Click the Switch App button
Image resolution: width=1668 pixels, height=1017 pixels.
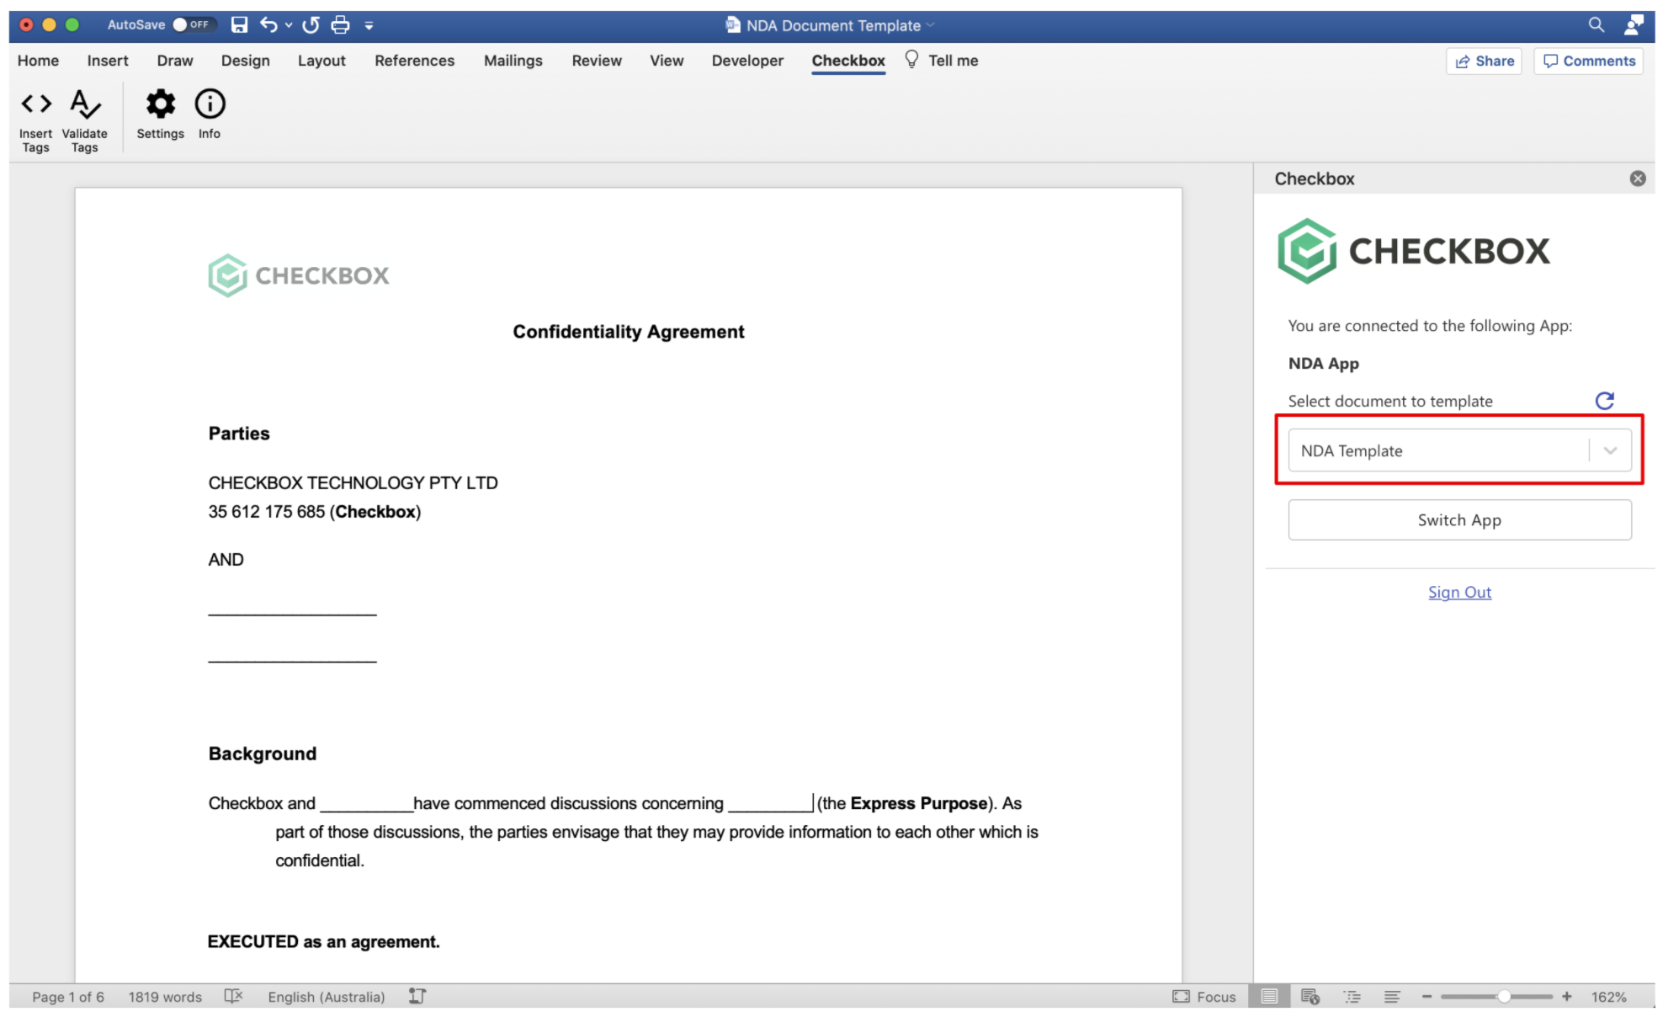click(1459, 520)
